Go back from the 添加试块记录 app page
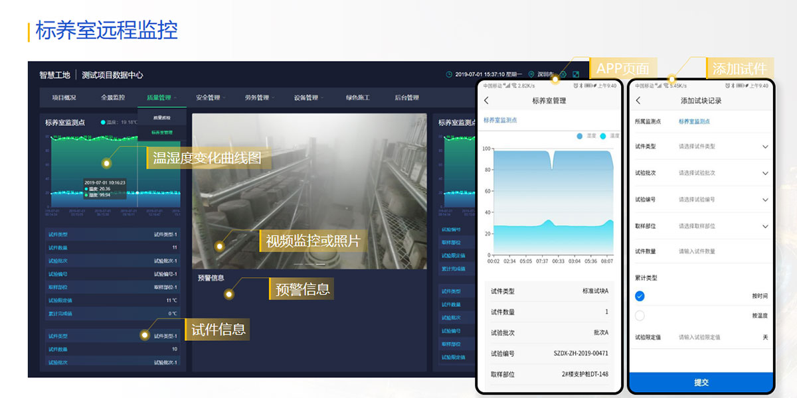 point(638,101)
